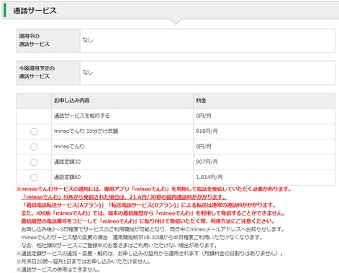339x273 pixels.
Task: Select the mineoでんわ 10分かけ放題 radio button
Action: pos(34,131)
